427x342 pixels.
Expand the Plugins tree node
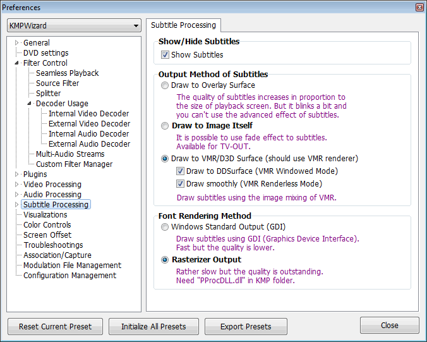17,174
